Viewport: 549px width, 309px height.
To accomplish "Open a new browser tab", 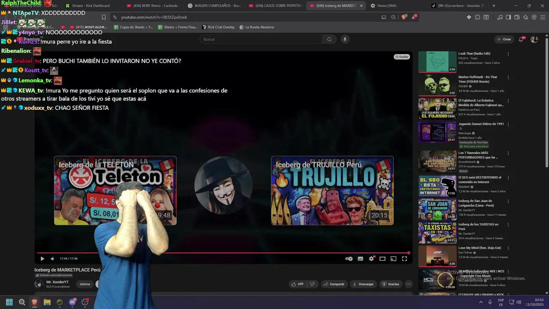I will click(494, 6).
